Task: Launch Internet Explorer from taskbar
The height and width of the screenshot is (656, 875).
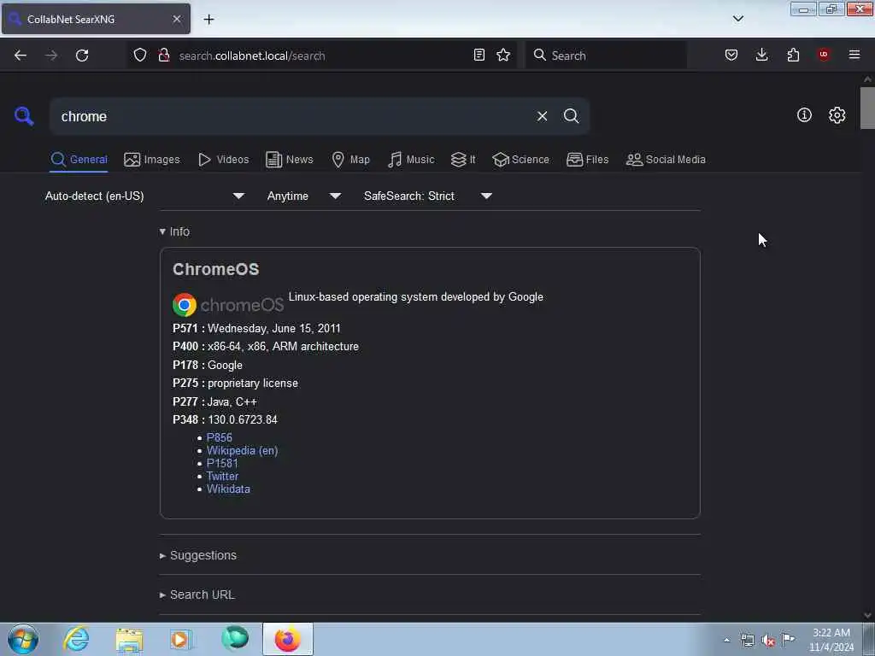Action: click(76, 639)
